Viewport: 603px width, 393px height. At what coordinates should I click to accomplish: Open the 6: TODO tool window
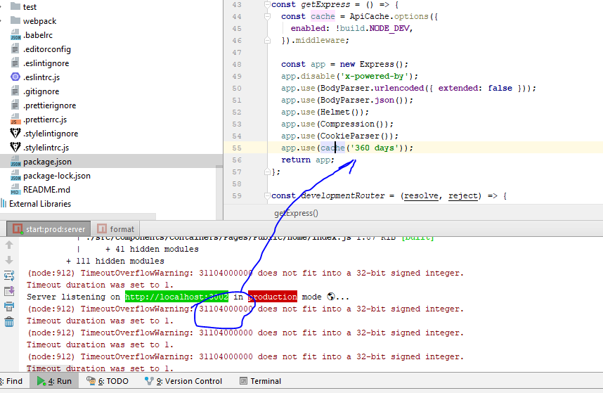click(108, 381)
